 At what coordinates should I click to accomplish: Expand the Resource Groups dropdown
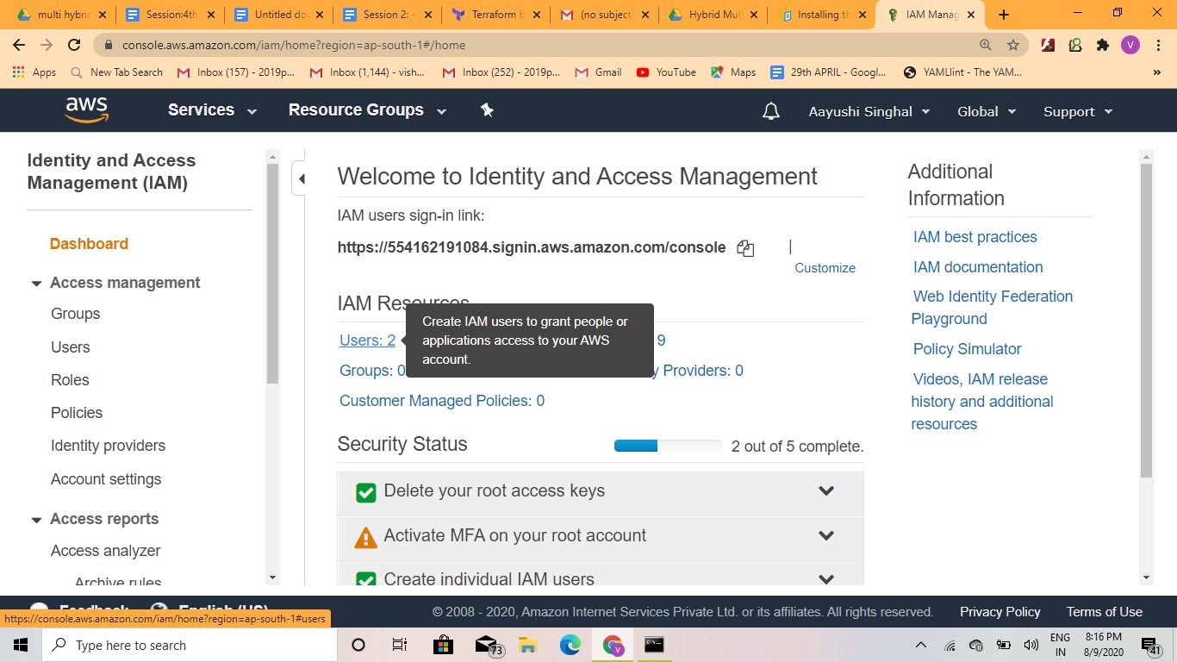[367, 110]
